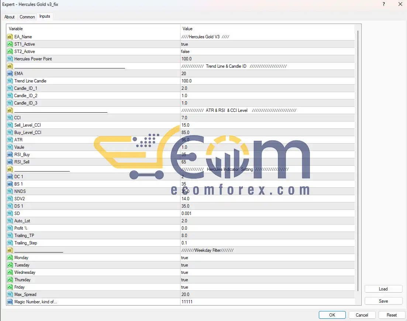Click the boolean icon next to Monday

10,258
